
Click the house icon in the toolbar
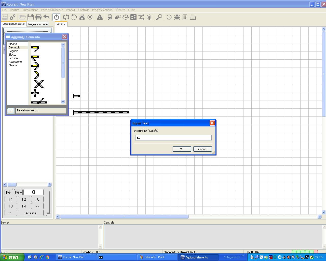click(x=82, y=17)
